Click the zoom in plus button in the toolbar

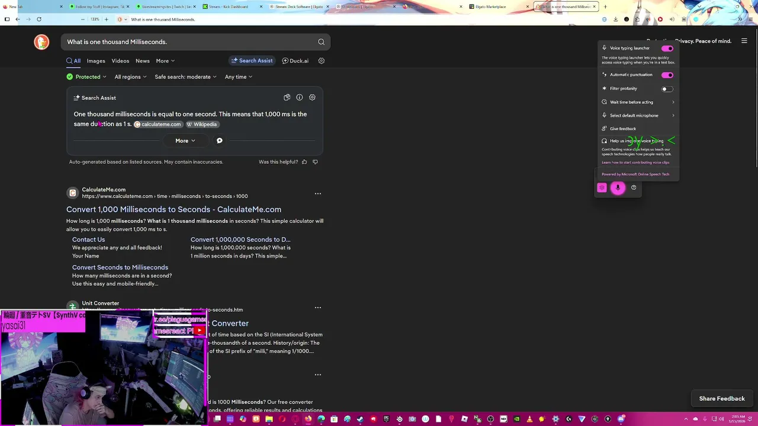click(107, 19)
